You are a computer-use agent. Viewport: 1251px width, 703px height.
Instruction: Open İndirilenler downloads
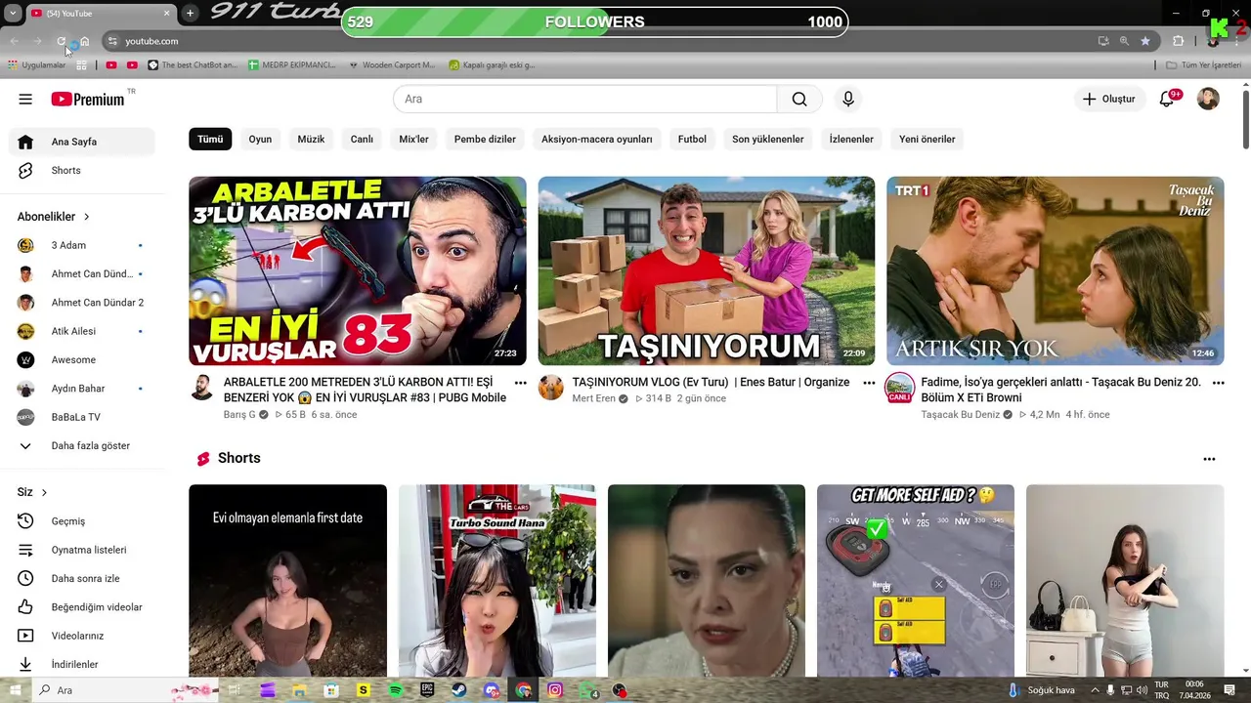point(82,664)
